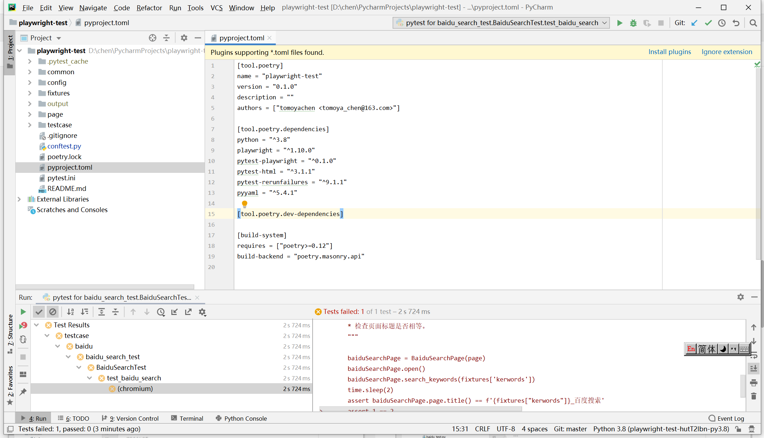Switch to the Terminal tool window

(x=191, y=418)
